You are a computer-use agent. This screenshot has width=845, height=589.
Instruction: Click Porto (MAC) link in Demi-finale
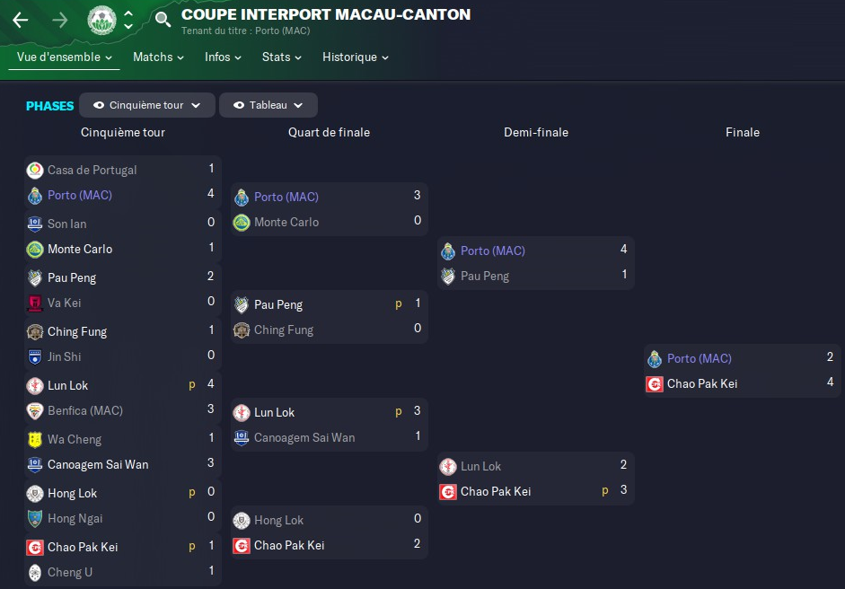pos(492,251)
